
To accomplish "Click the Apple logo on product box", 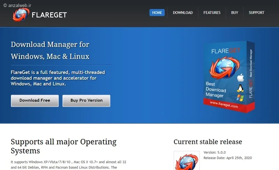I will 241,77.
